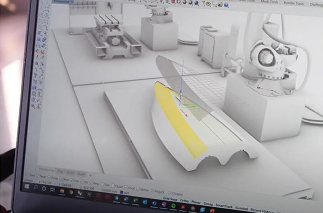
Task: Open the green Spotify taskbar icon
Action: tap(173, 206)
